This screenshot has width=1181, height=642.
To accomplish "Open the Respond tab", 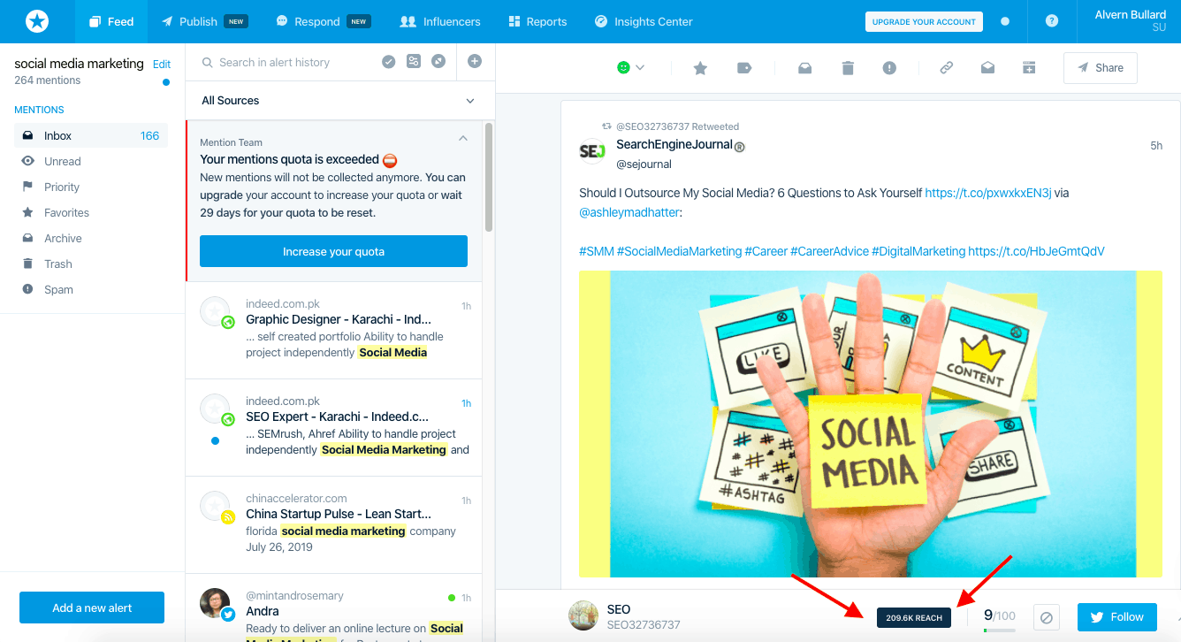I will point(323,21).
